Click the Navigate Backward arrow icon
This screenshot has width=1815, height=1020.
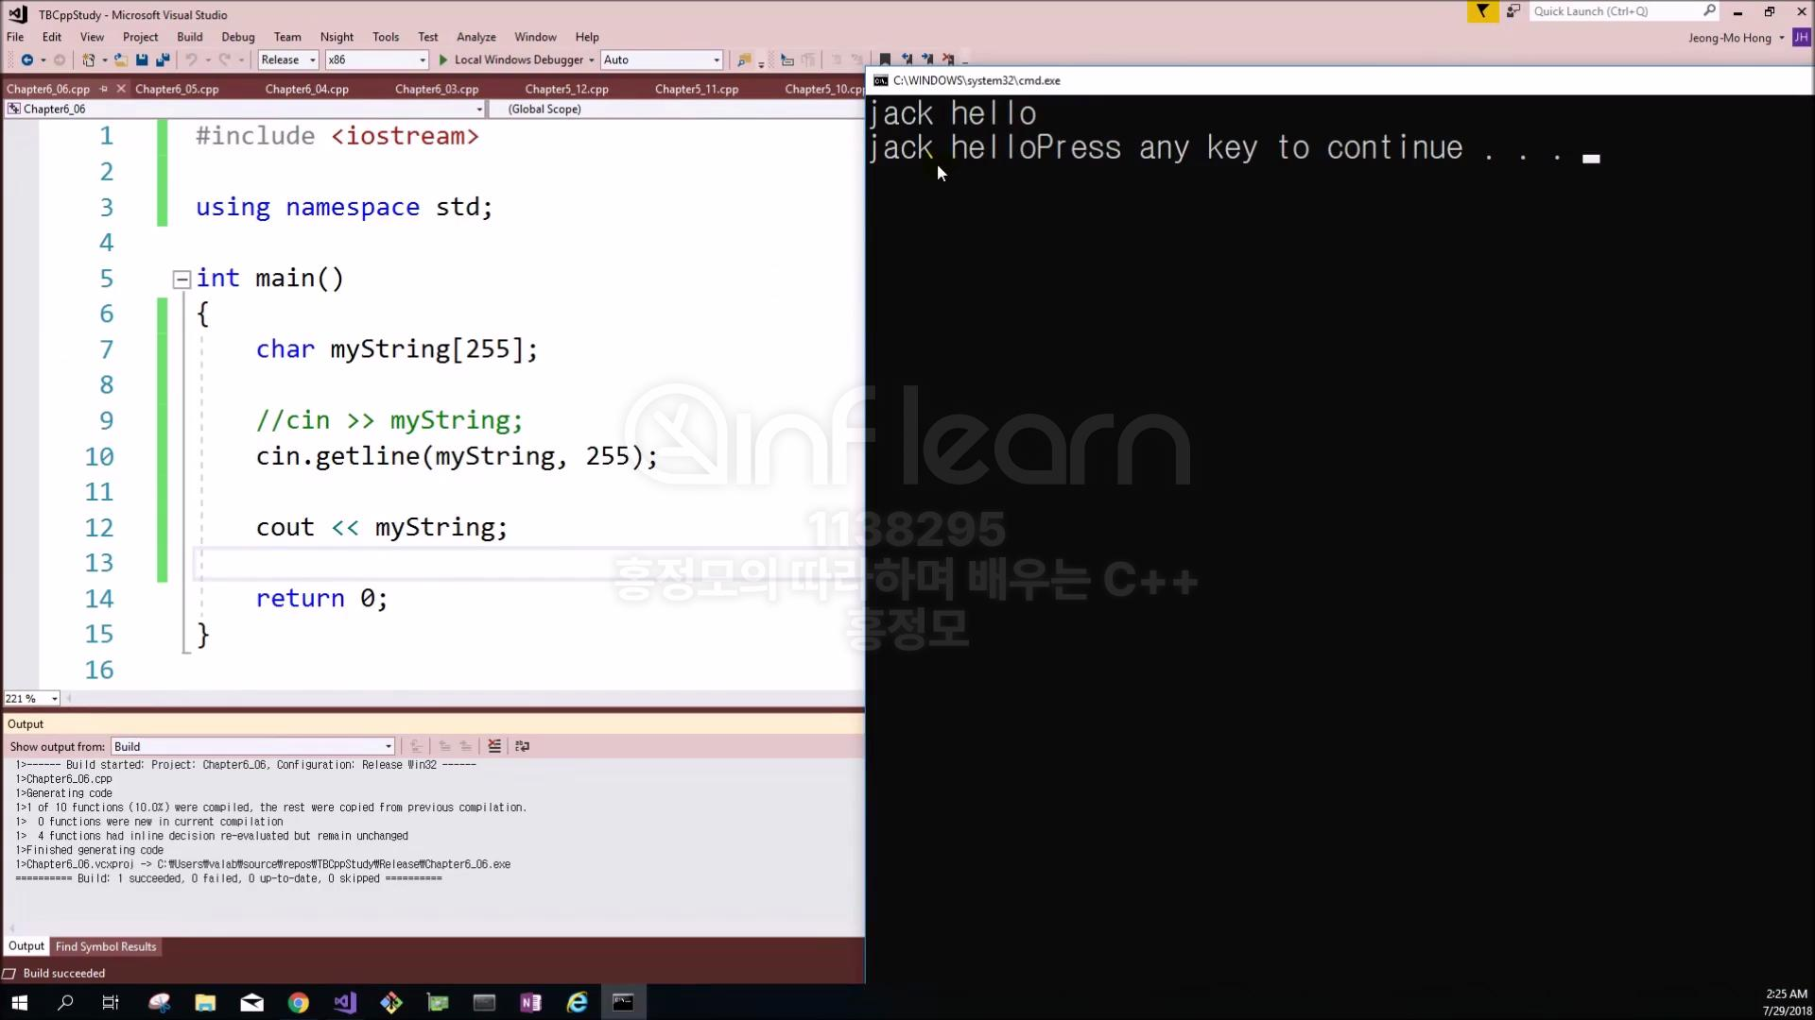click(x=26, y=59)
